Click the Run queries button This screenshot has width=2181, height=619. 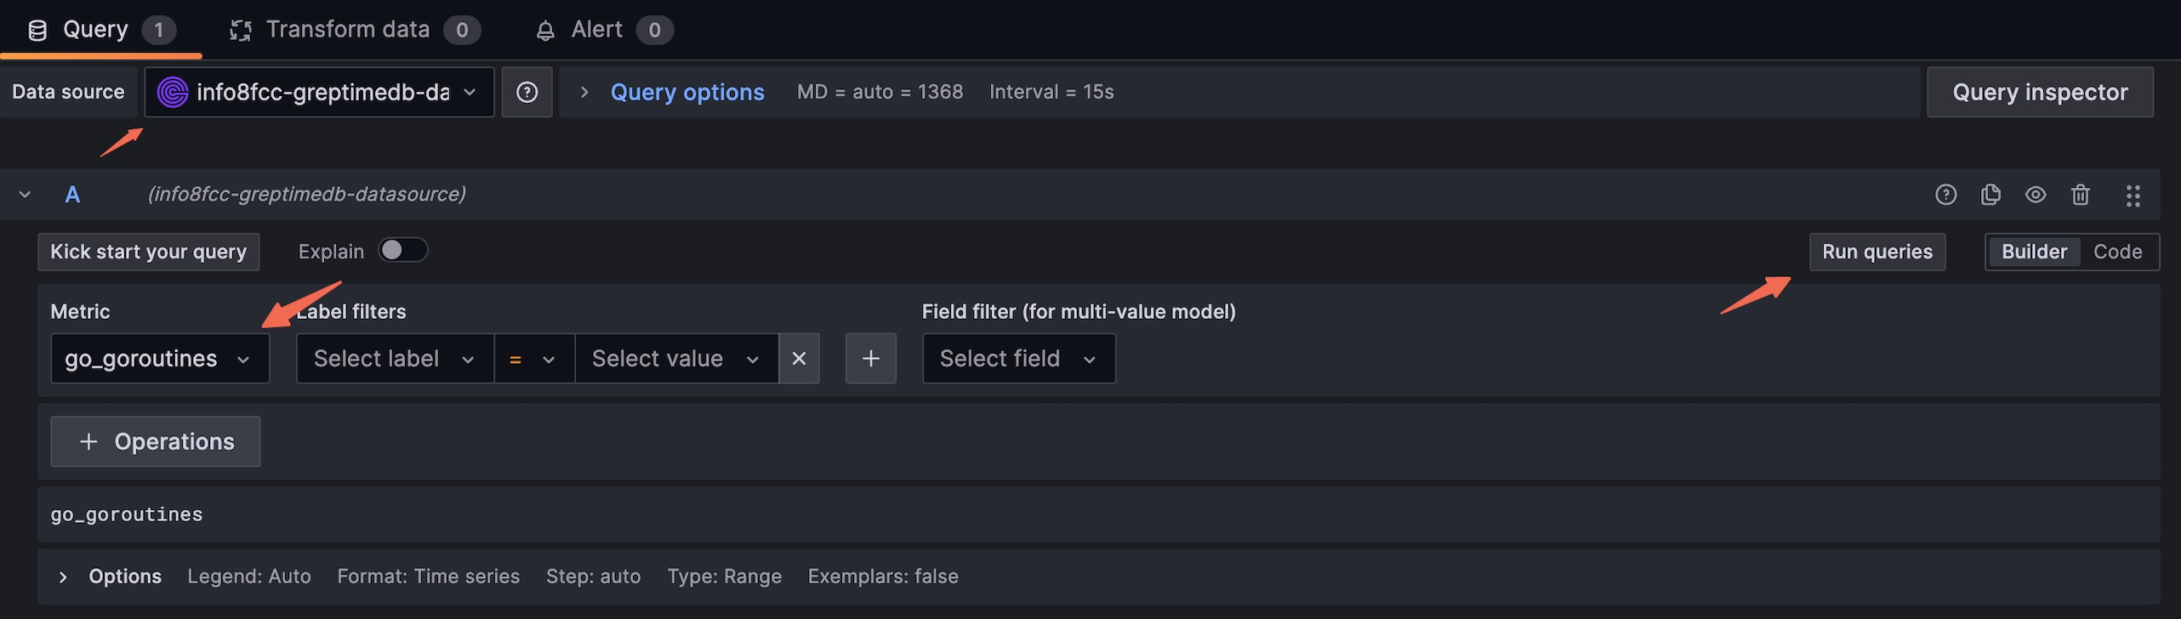coord(1876,251)
